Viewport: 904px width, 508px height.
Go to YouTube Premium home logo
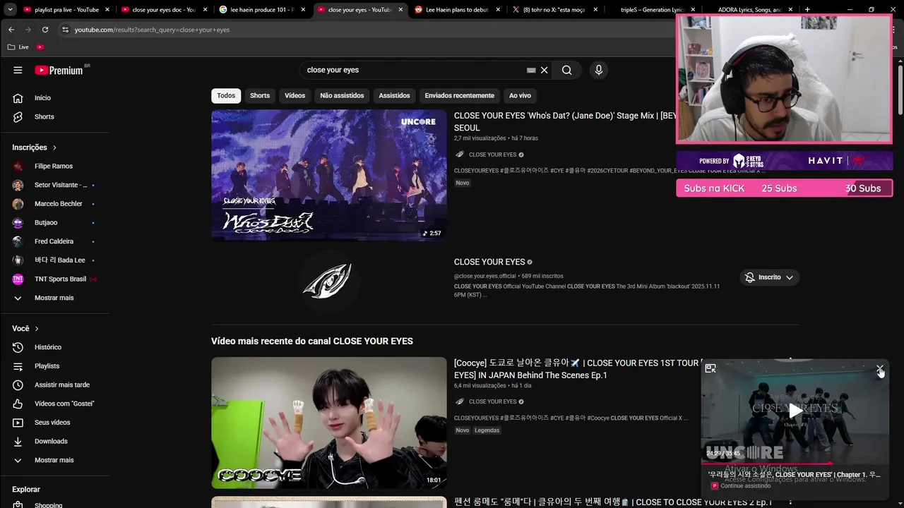point(59,70)
